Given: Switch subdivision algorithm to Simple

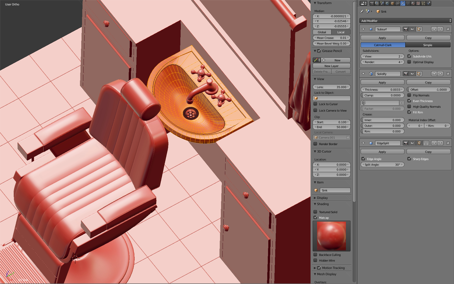Looking at the screenshot, I should (x=428, y=45).
